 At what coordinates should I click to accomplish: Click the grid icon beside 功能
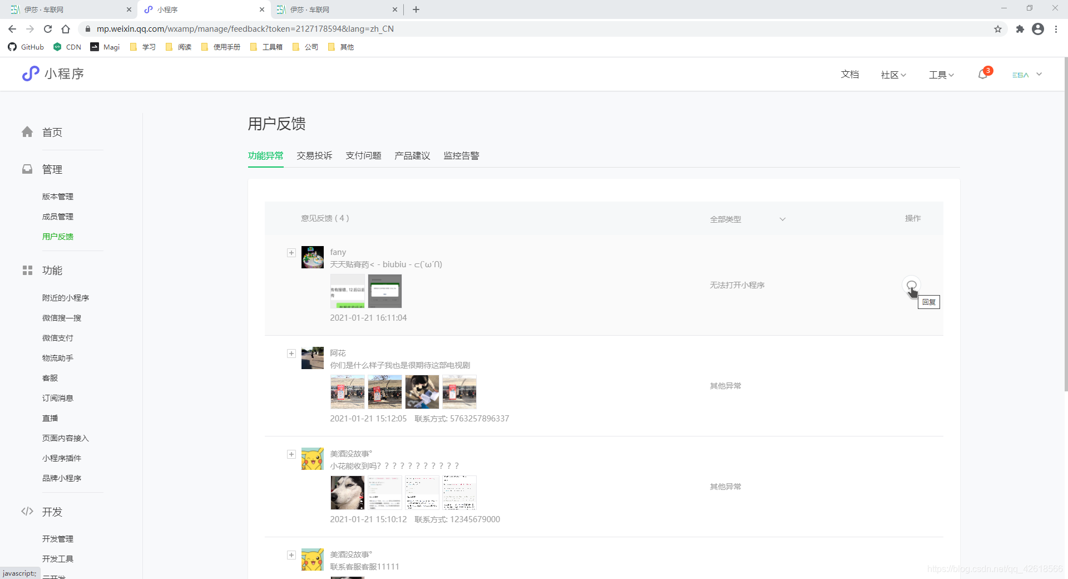tap(27, 270)
